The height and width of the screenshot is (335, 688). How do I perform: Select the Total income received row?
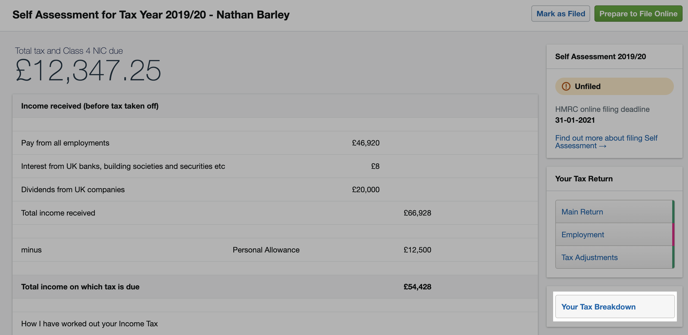tap(58, 213)
